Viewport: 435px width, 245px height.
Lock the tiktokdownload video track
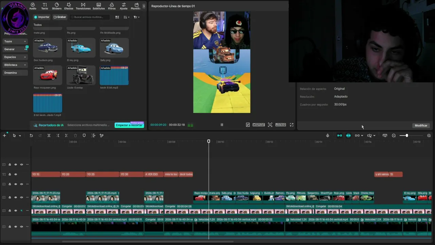click(10, 211)
